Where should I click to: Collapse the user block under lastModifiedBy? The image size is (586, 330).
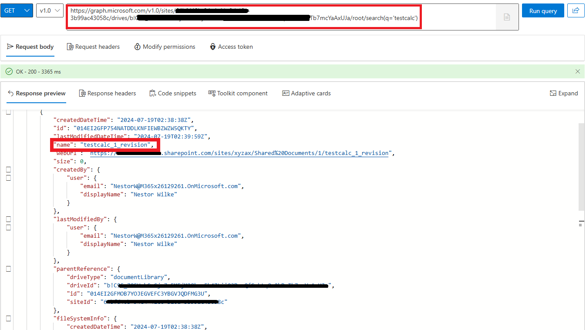tap(8, 227)
